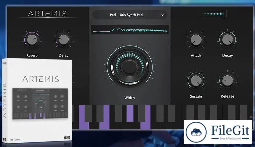Click the Release knob
This screenshot has width=255, height=147.
[x=227, y=80]
